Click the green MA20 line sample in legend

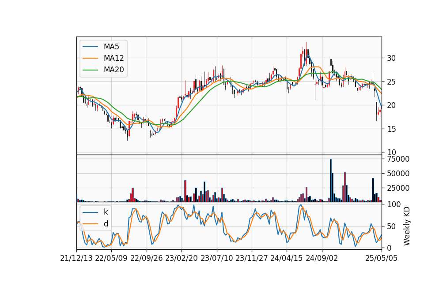[x=90, y=70]
